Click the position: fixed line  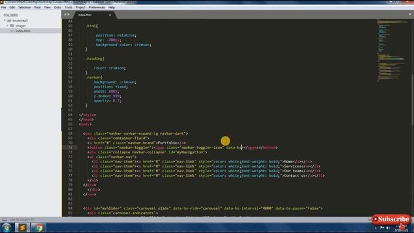coord(111,87)
